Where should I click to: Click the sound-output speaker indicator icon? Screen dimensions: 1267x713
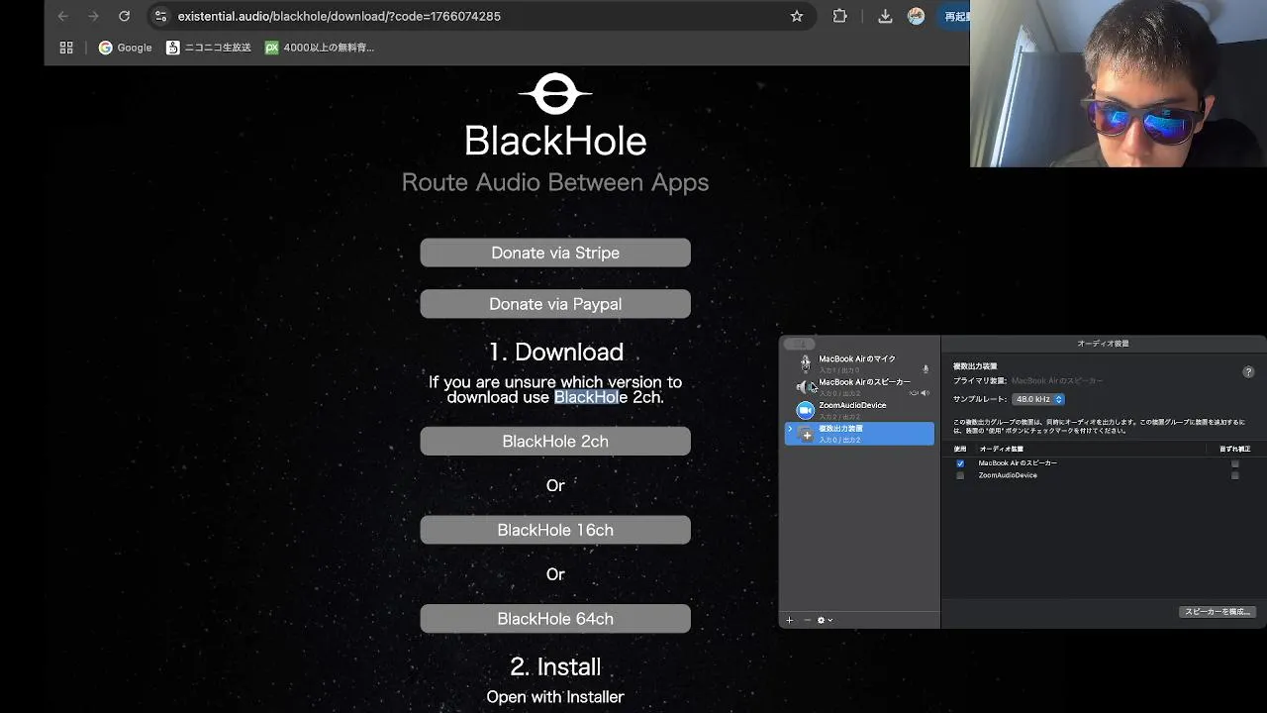coord(926,393)
